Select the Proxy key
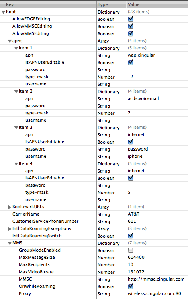Image resolution: width=188 pixels, height=299 pixels. pos(25,294)
